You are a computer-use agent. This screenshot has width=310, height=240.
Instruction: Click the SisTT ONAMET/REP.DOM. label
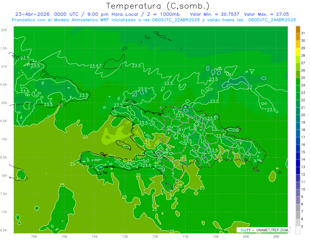(263, 230)
